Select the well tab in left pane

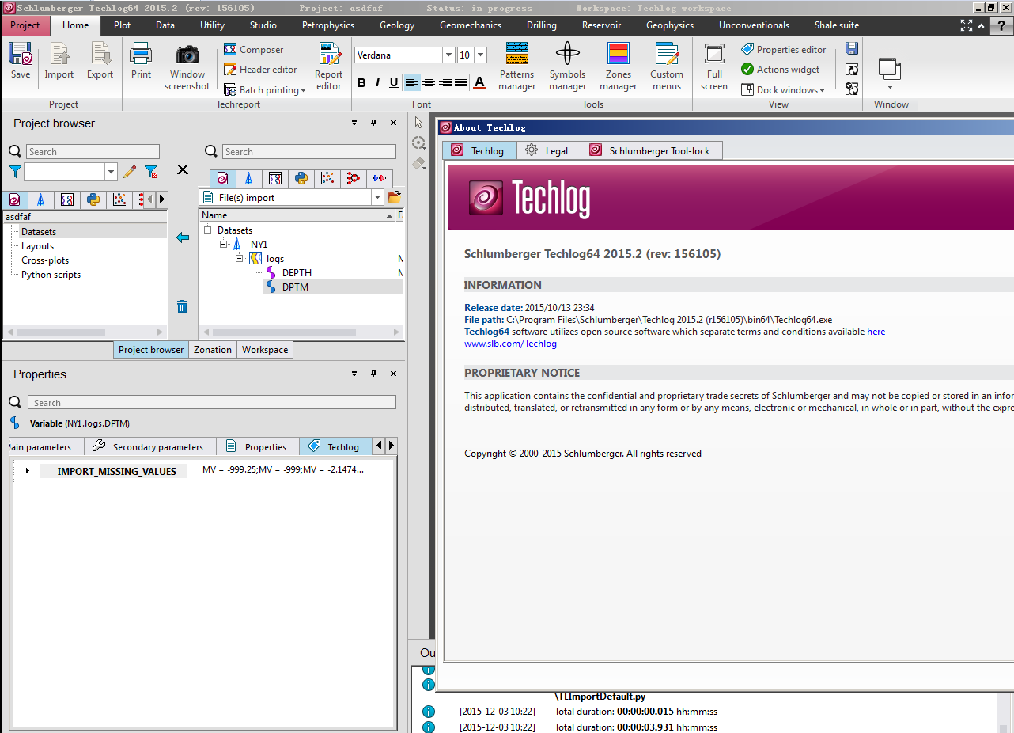click(x=40, y=199)
